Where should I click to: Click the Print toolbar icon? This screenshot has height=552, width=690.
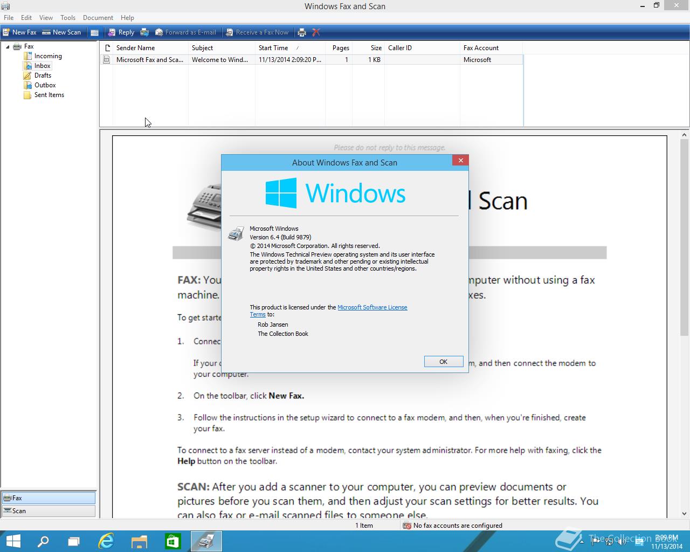coord(302,32)
